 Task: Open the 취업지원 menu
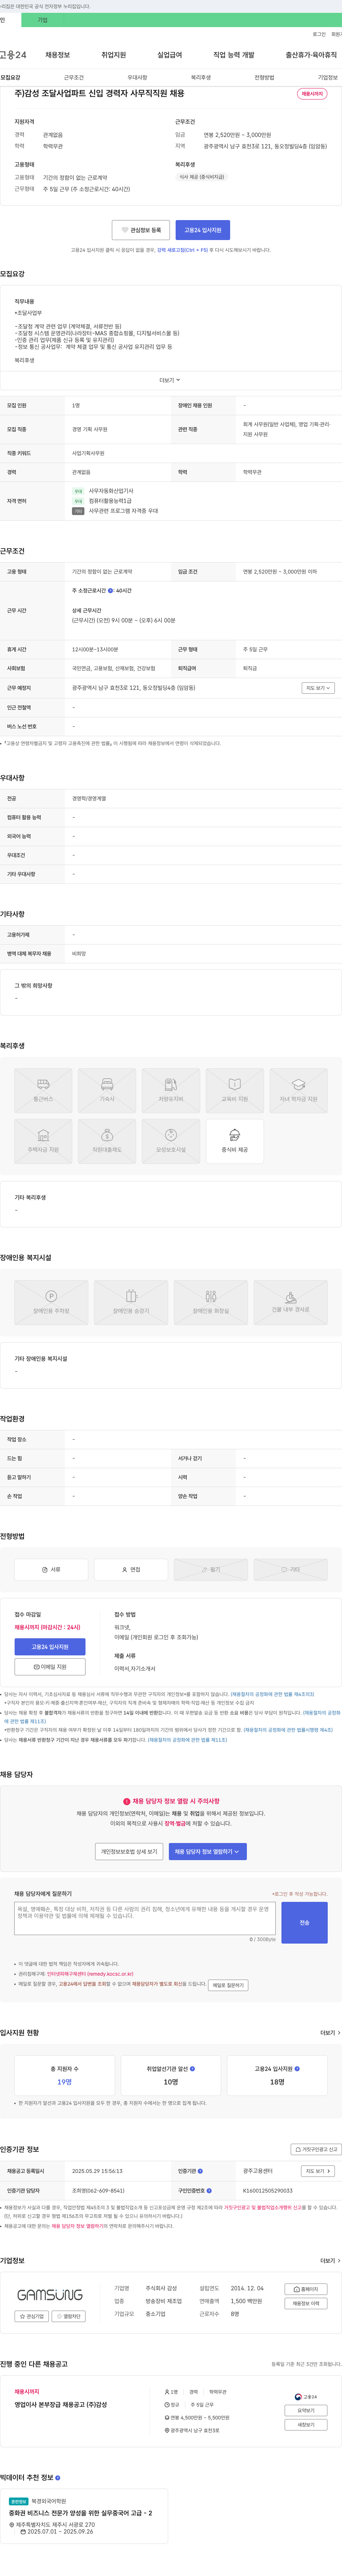[x=114, y=55]
